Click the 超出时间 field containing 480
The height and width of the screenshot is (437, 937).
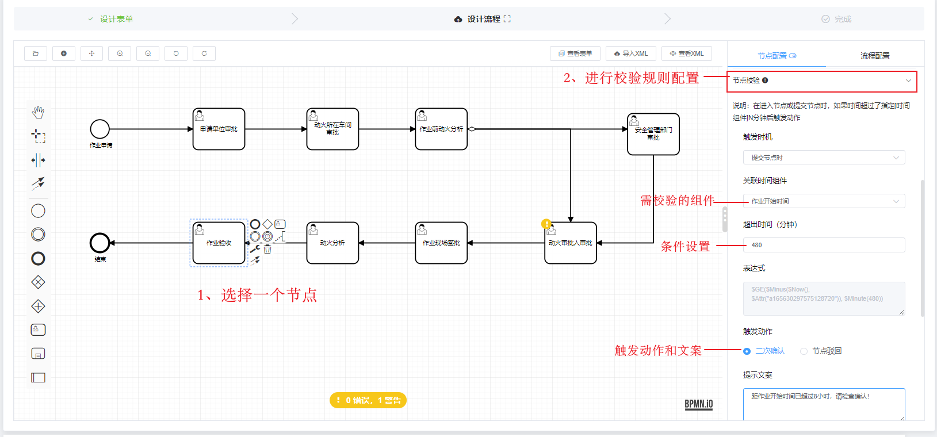point(824,245)
